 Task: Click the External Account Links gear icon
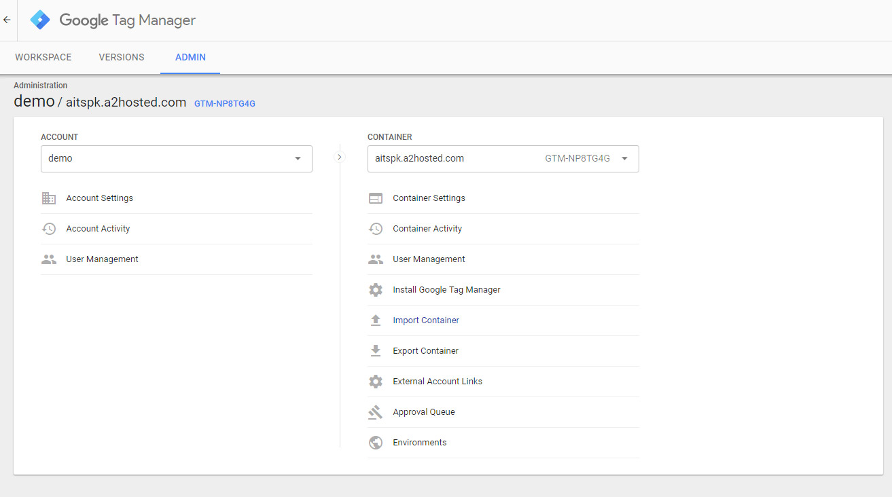coord(376,382)
